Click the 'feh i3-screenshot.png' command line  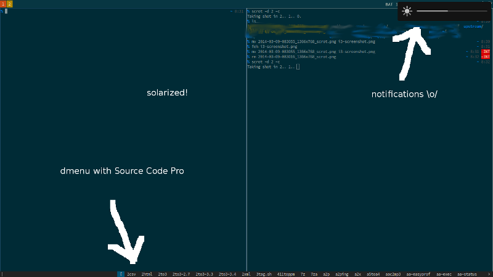(274, 47)
